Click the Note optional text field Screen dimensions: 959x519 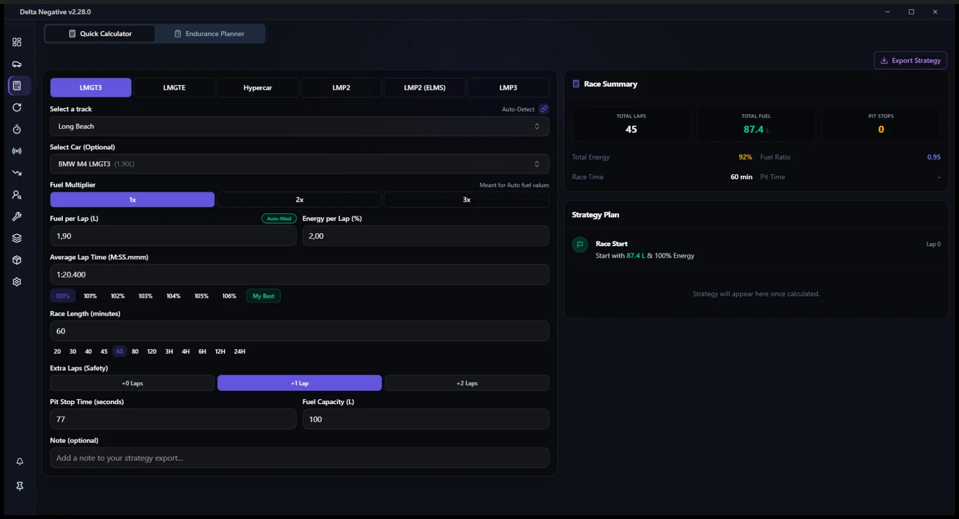(299, 458)
